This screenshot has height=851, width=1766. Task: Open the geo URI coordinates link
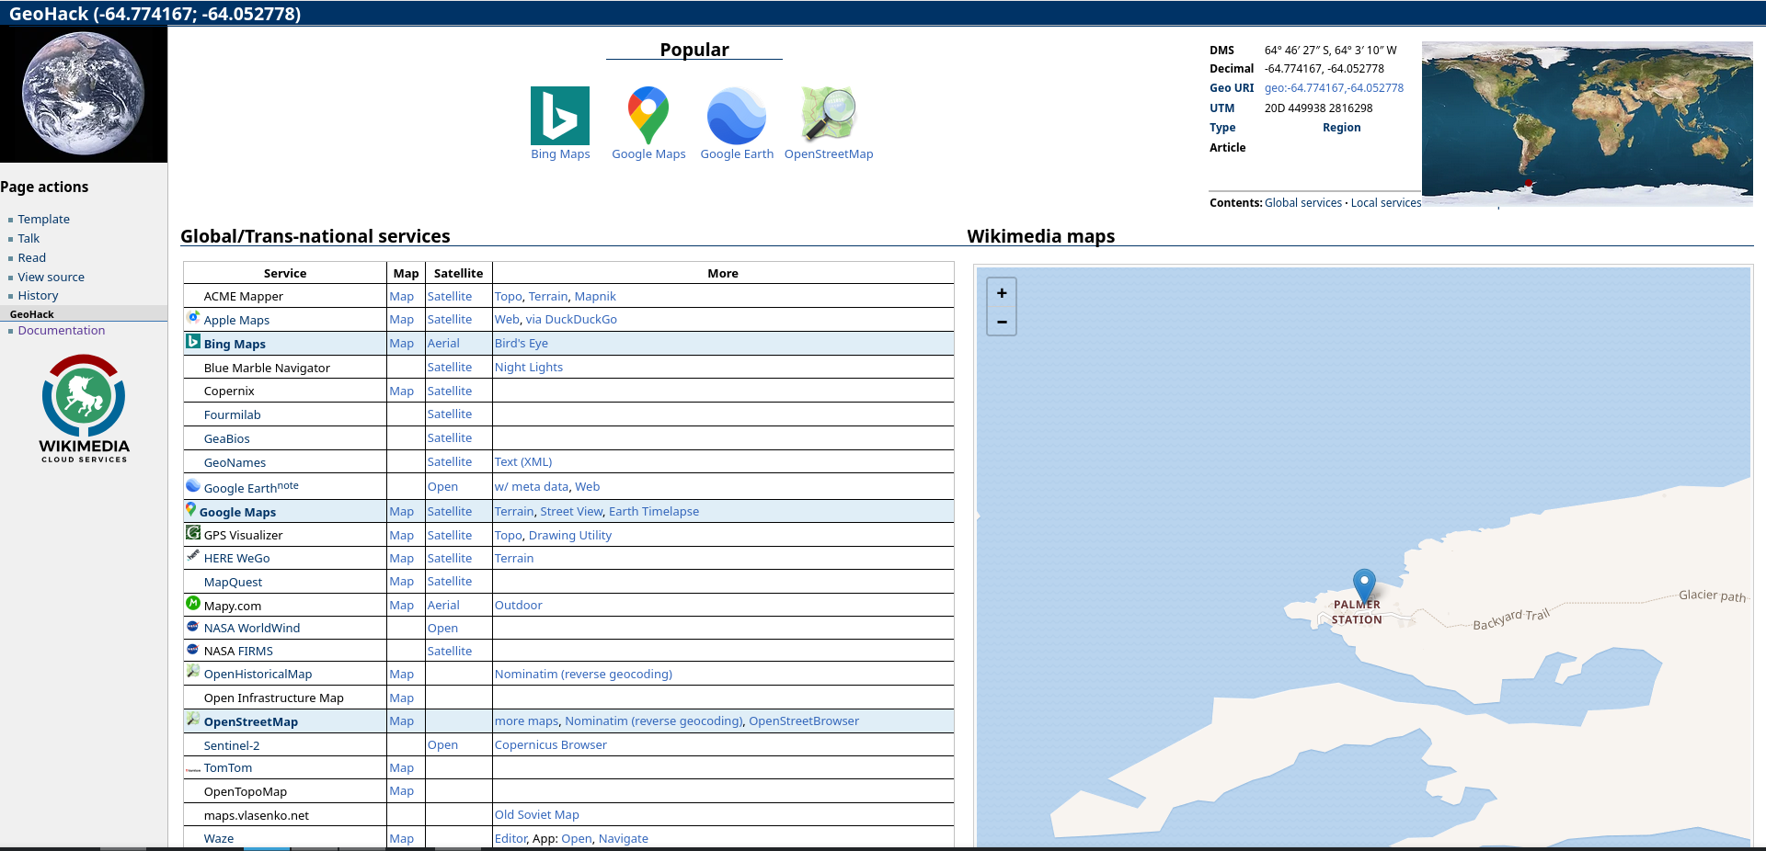point(1334,88)
